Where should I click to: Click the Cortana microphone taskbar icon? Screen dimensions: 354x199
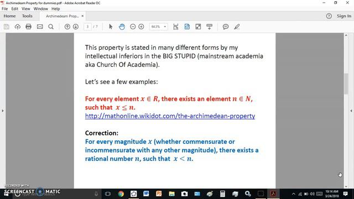96,194
